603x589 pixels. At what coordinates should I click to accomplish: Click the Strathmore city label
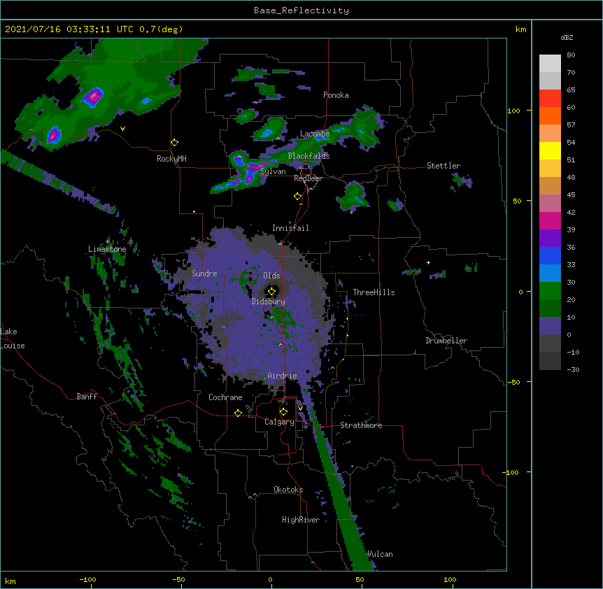point(361,425)
